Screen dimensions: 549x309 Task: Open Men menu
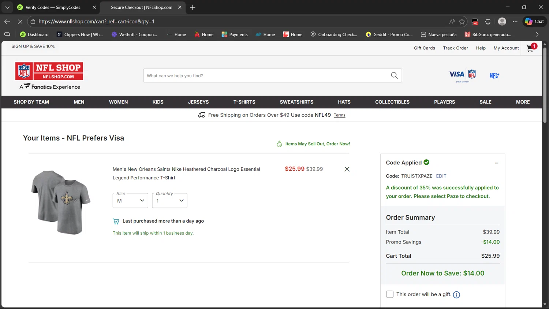79,102
